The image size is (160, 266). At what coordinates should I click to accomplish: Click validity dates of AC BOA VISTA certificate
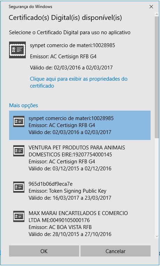point(70,234)
